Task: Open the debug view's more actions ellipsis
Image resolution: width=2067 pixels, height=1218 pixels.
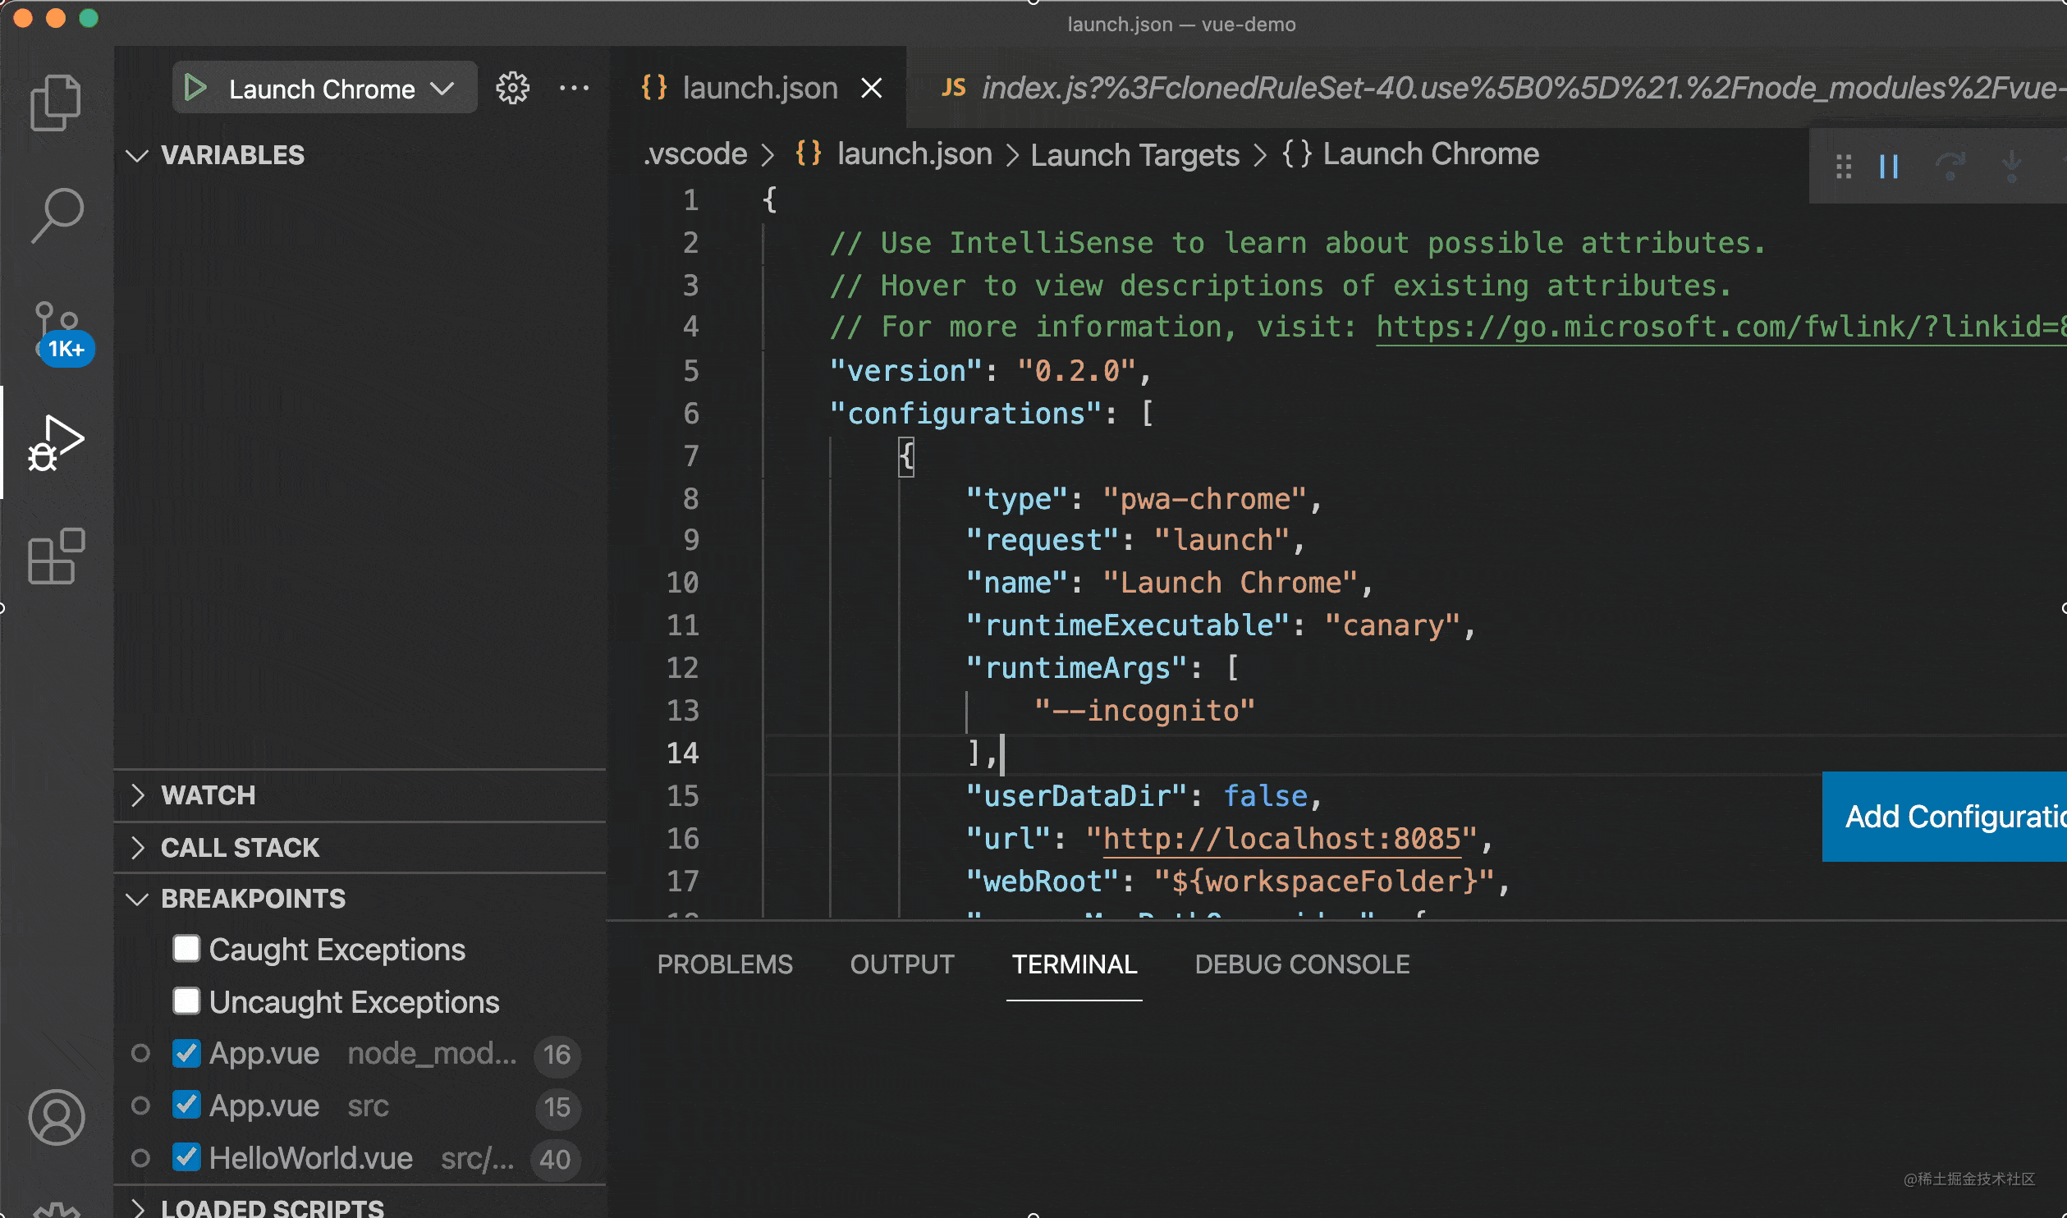Action: coord(574,88)
